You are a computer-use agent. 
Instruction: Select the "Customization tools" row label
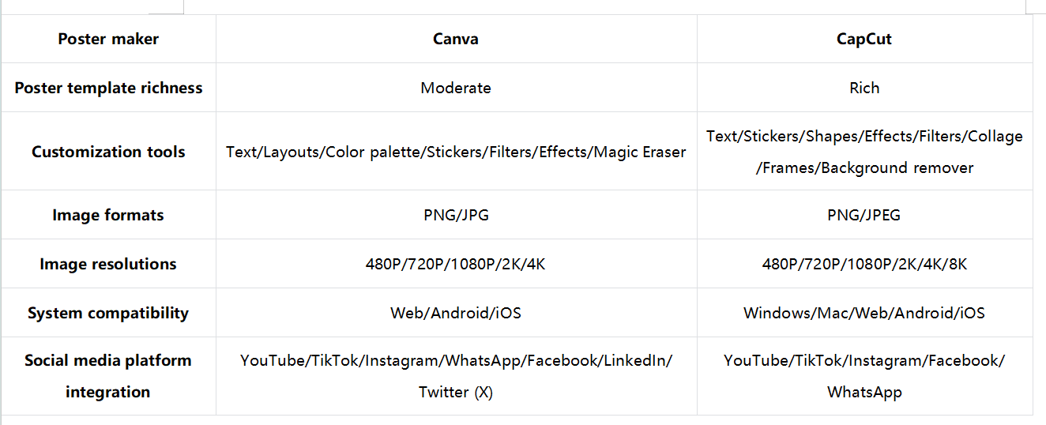(108, 152)
